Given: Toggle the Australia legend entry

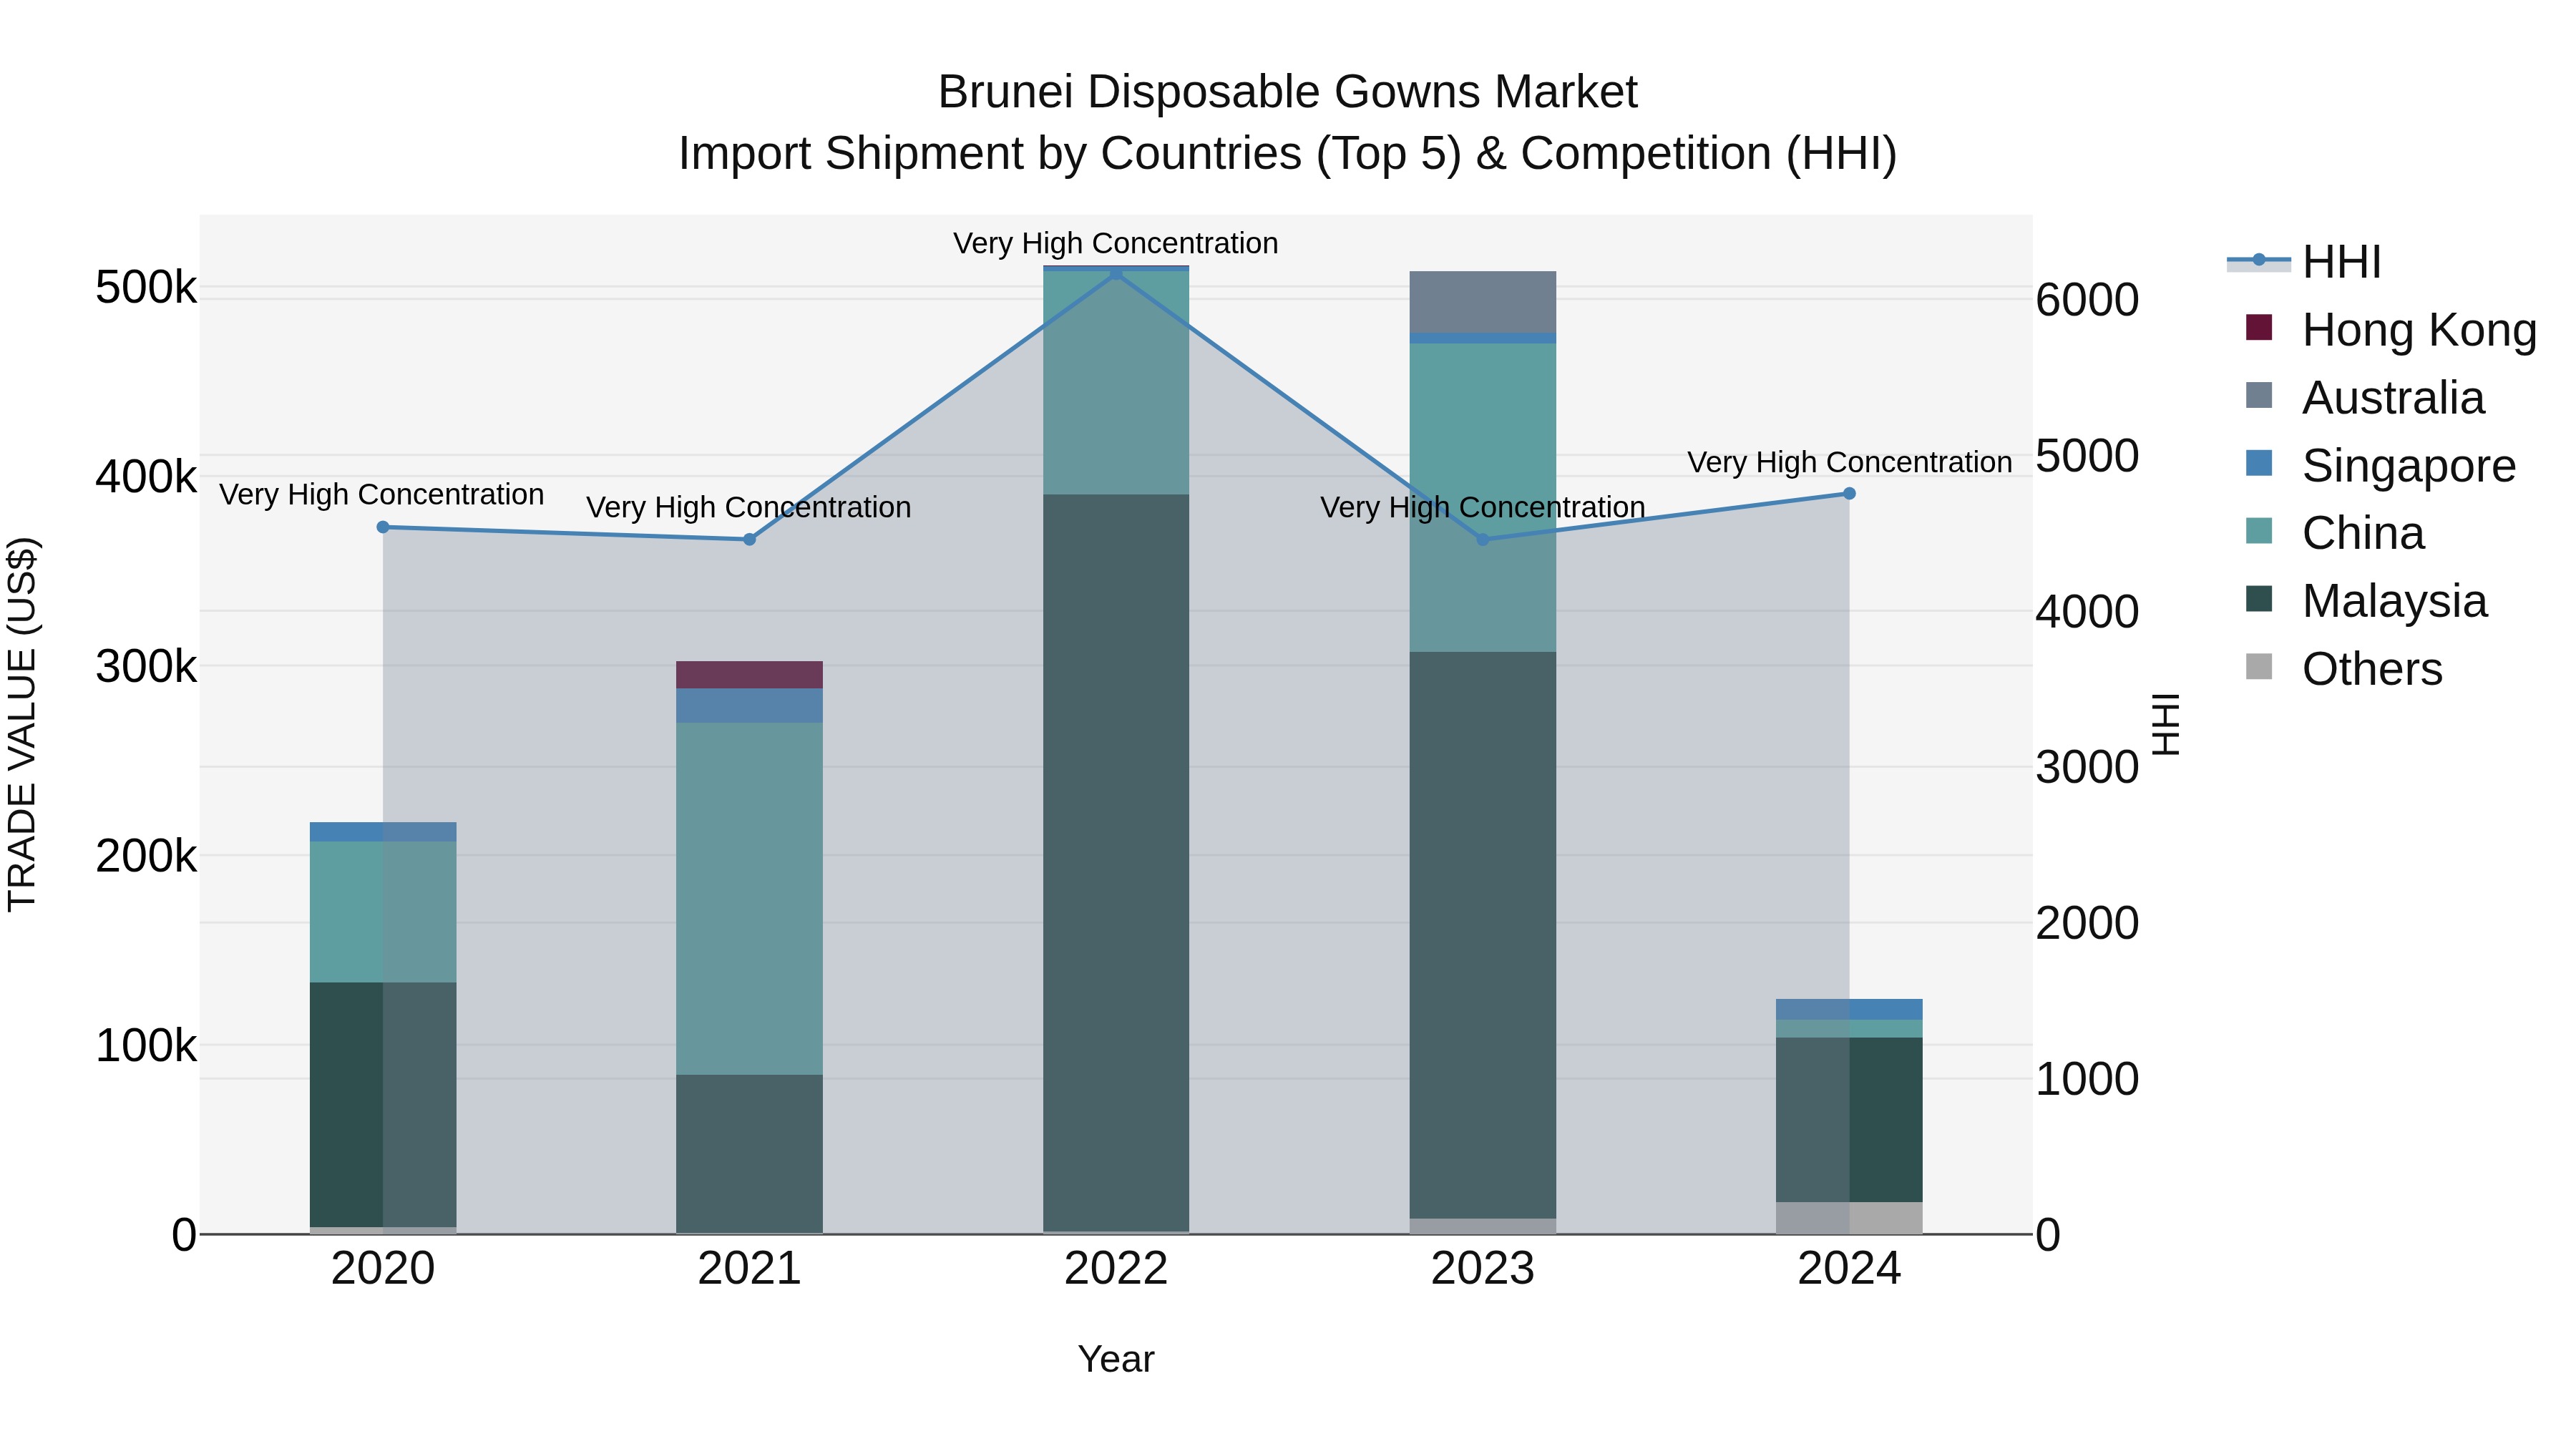Looking at the screenshot, I should pyautogui.click(x=2364, y=397).
